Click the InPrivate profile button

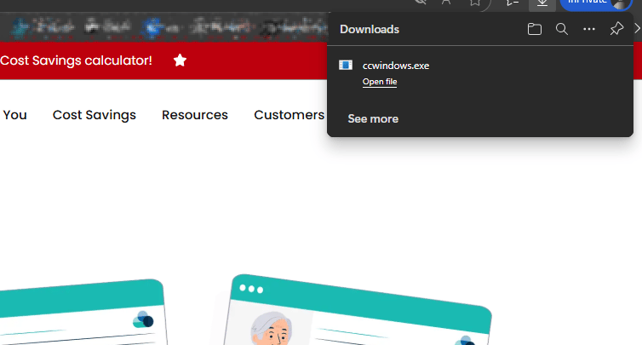596,3
